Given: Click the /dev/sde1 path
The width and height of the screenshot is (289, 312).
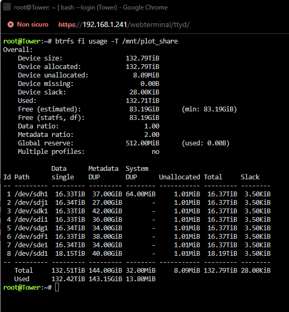Looking at the screenshot, I should 31,245.
